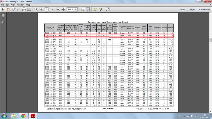This screenshot has height=119, width=212.
Task: Zoom in with plus button
Action: (x=63, y=10)
